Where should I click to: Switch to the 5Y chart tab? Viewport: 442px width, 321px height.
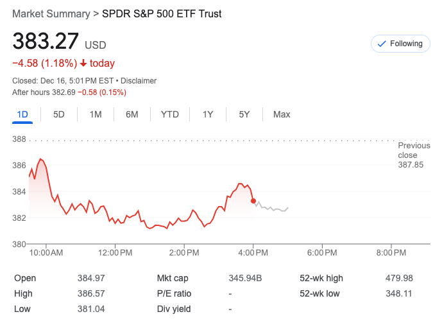[244, 115]
